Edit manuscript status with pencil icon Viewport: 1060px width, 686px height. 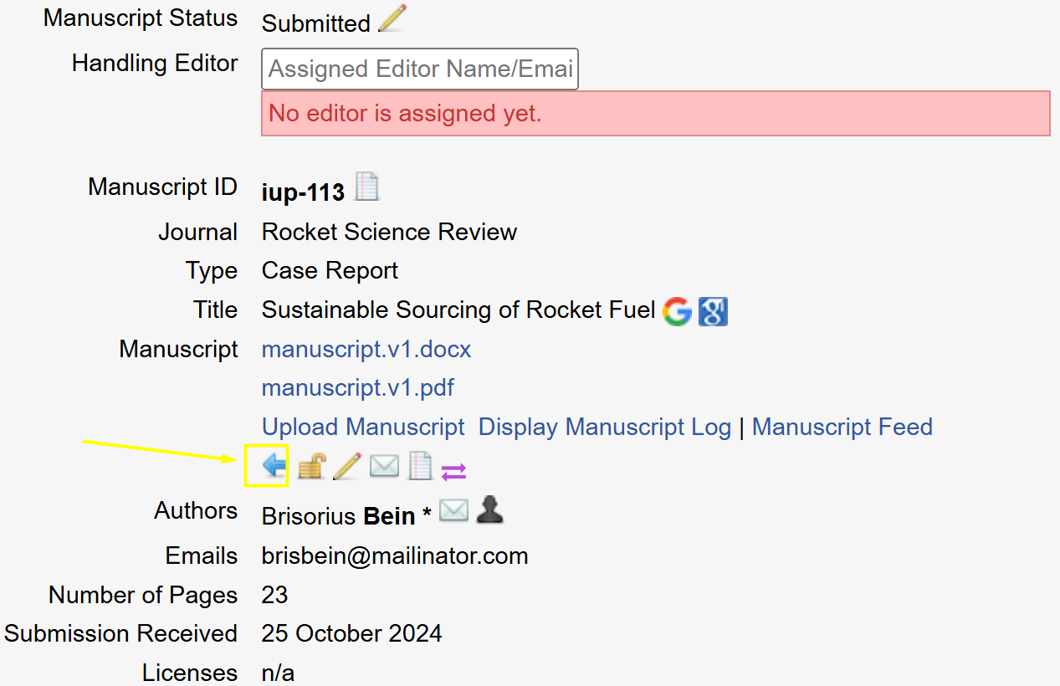392,19
